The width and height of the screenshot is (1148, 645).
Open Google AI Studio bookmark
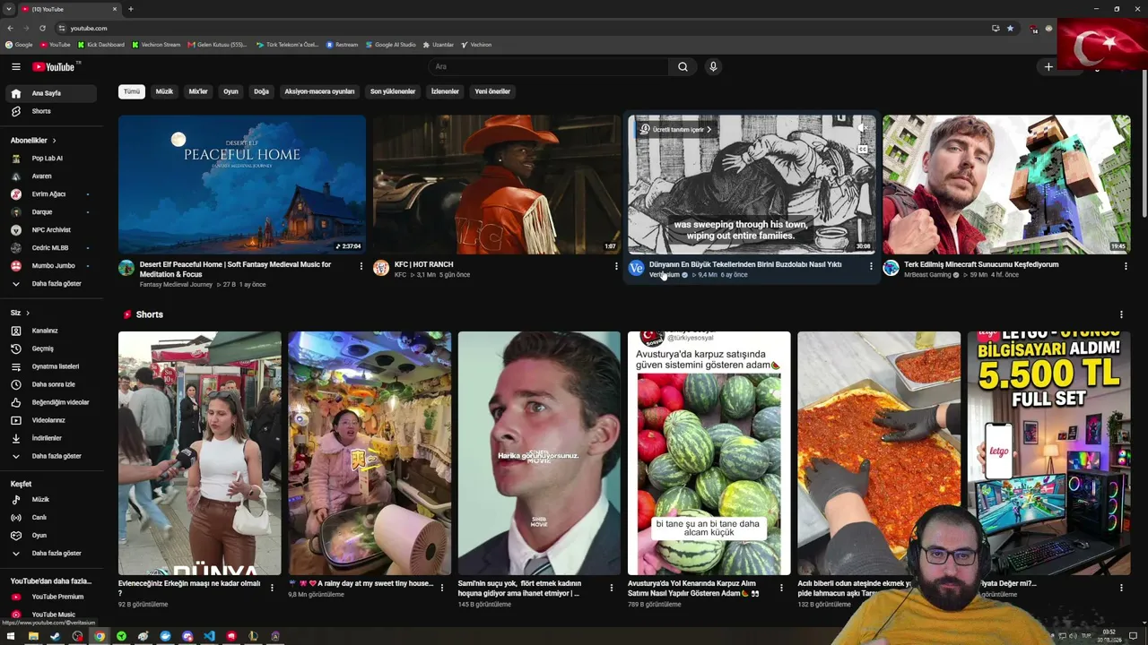pyautogui.click(x=391, y=45)
